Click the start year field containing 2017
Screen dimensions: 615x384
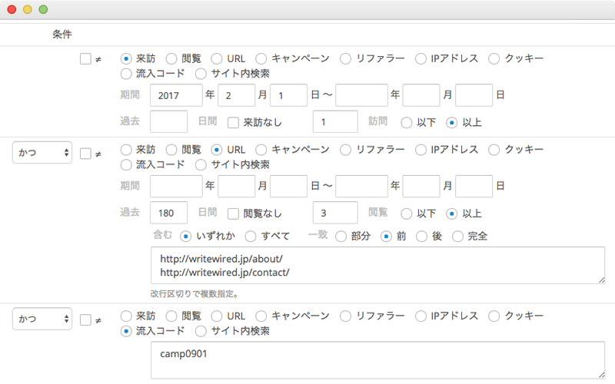[x=176, y=95]
